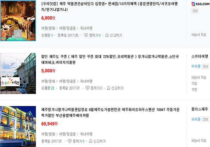The image size is (210, 147).
Task: Click the 정보 button next to 플러스제주 파워몰
Action: [205, 119]
